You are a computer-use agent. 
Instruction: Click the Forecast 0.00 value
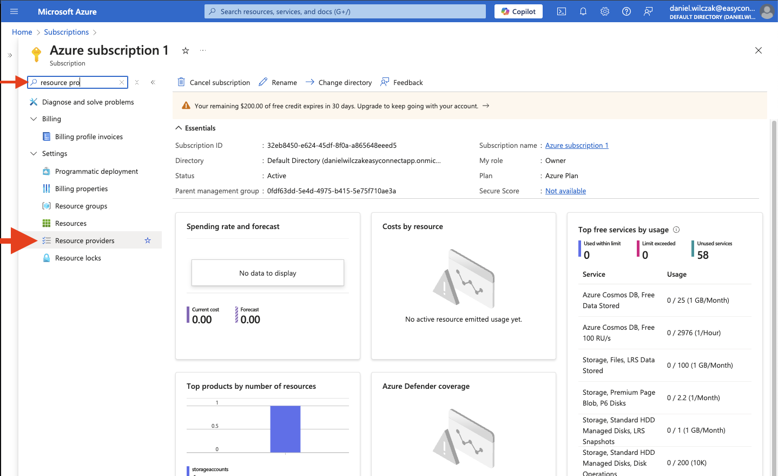tap(250, 319)
